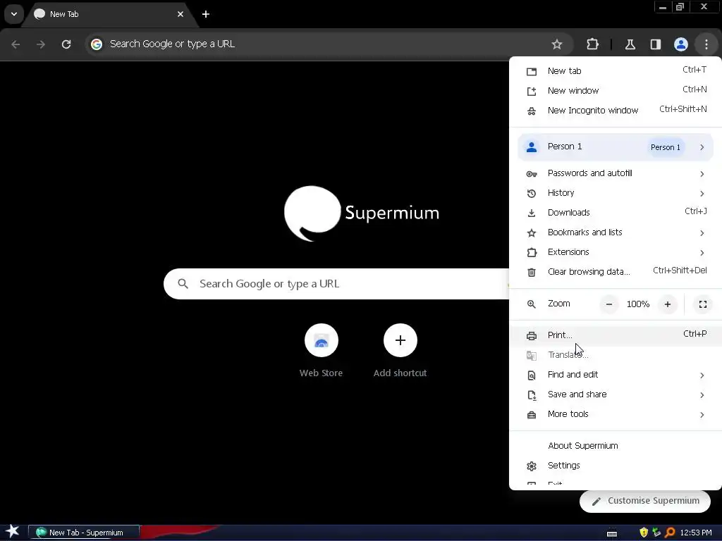
Task: Click the Add shortcut button
Action: 400,351
